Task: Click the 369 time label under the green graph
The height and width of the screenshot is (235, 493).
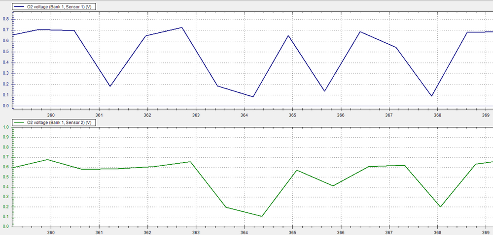Action: pos(486,233)
